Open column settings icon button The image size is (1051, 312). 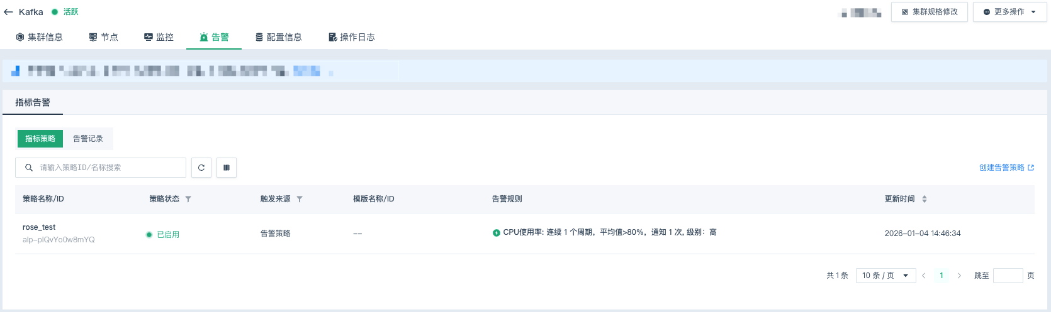[x=227, y=168]
